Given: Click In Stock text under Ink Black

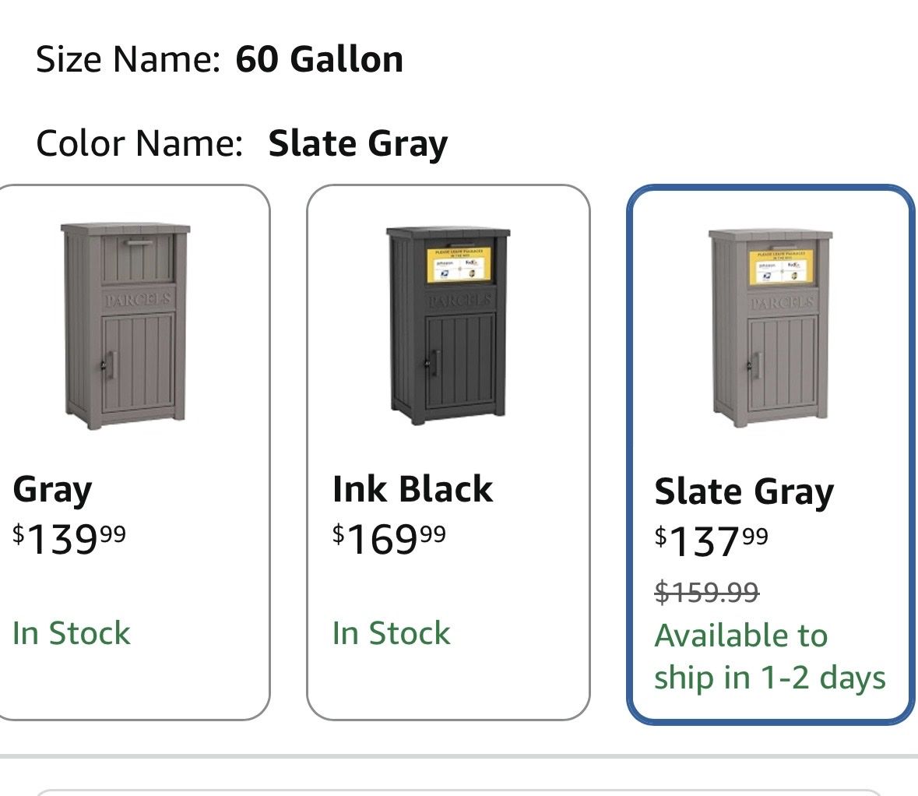Looking at the screenshot, I should click(392, 633).
